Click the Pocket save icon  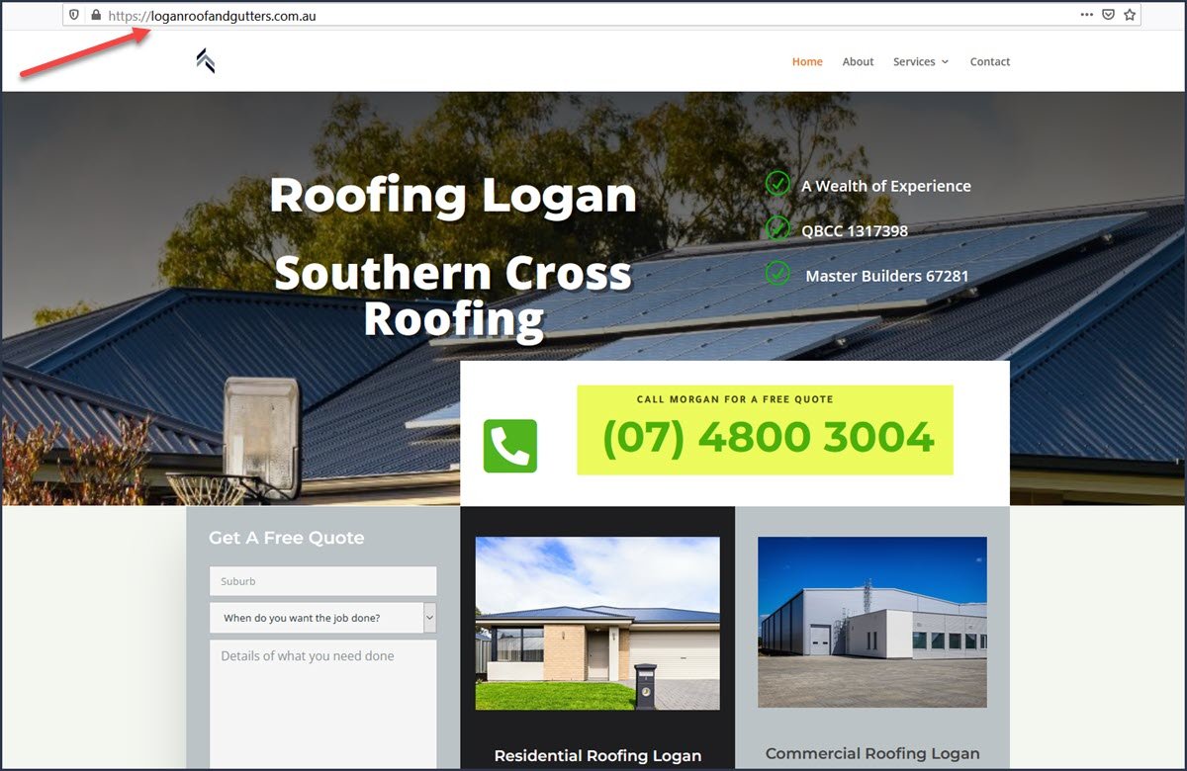(x=1109, y=15)
